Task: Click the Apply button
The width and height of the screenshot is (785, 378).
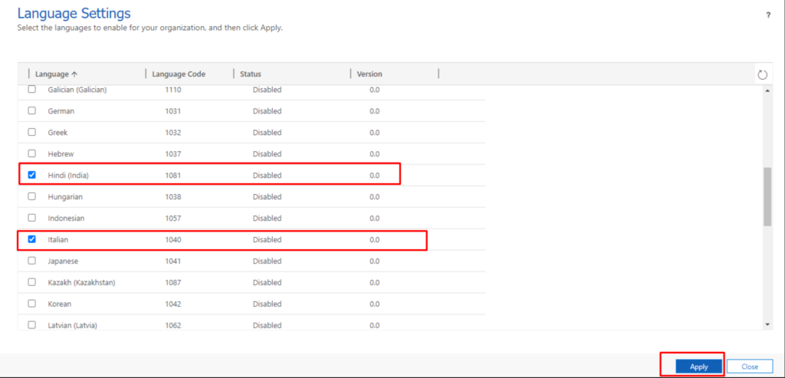Action: pyautogui.click(x=699, y=366)
